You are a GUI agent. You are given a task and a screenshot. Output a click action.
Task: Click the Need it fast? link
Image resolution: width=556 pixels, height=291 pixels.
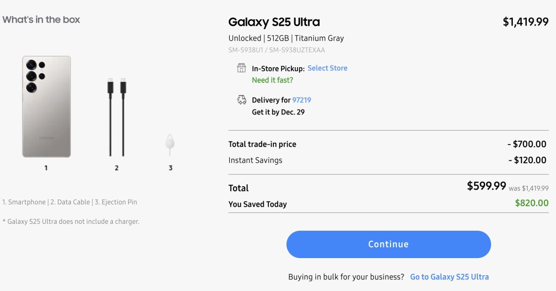click(272, 80)
